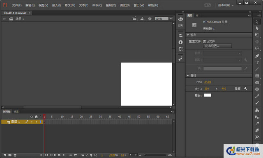The width and height of the screenshot is (263, 158).
Task: Toggle all layers visibility eye icon
Action: coord(32,117)
